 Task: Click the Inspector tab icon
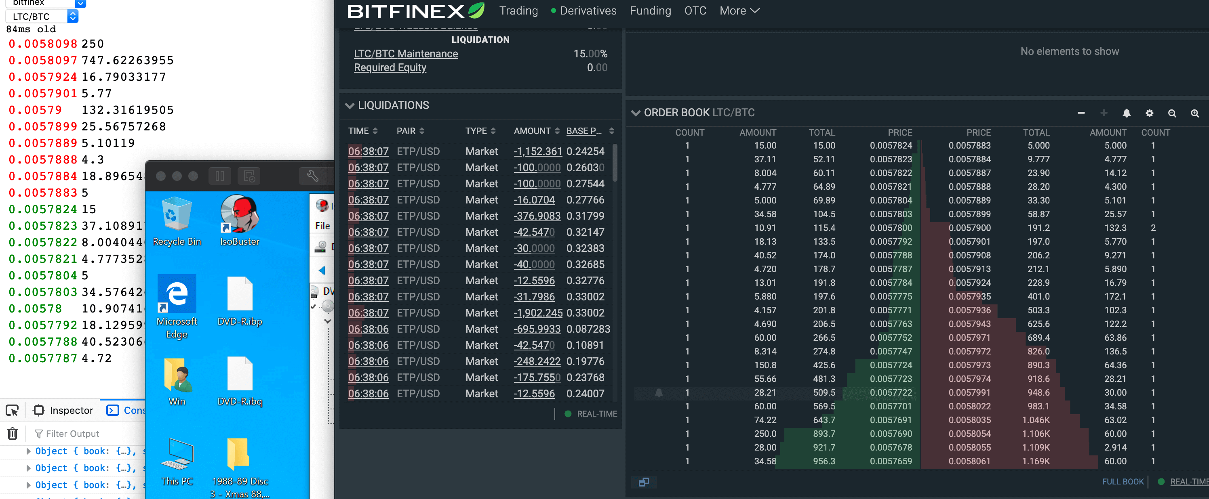(x=38, y=410)
